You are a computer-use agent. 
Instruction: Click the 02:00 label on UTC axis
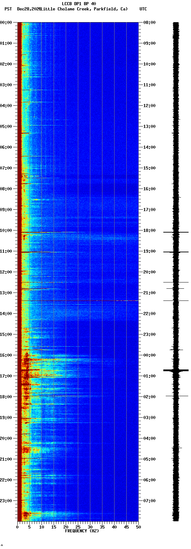[149, 397]
